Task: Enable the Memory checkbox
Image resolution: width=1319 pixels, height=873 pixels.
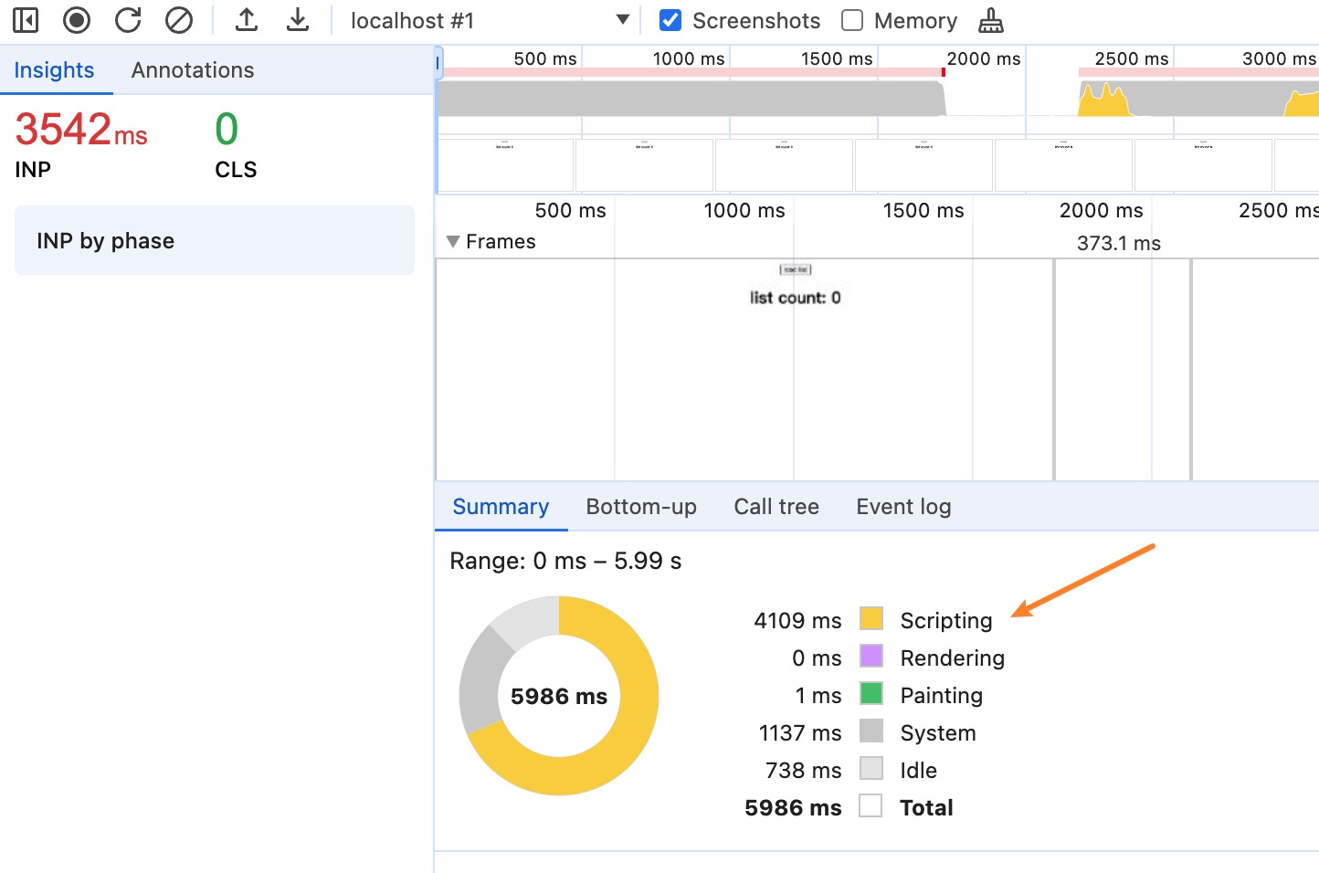Action: pyautogui.click(x=850, y=20)
